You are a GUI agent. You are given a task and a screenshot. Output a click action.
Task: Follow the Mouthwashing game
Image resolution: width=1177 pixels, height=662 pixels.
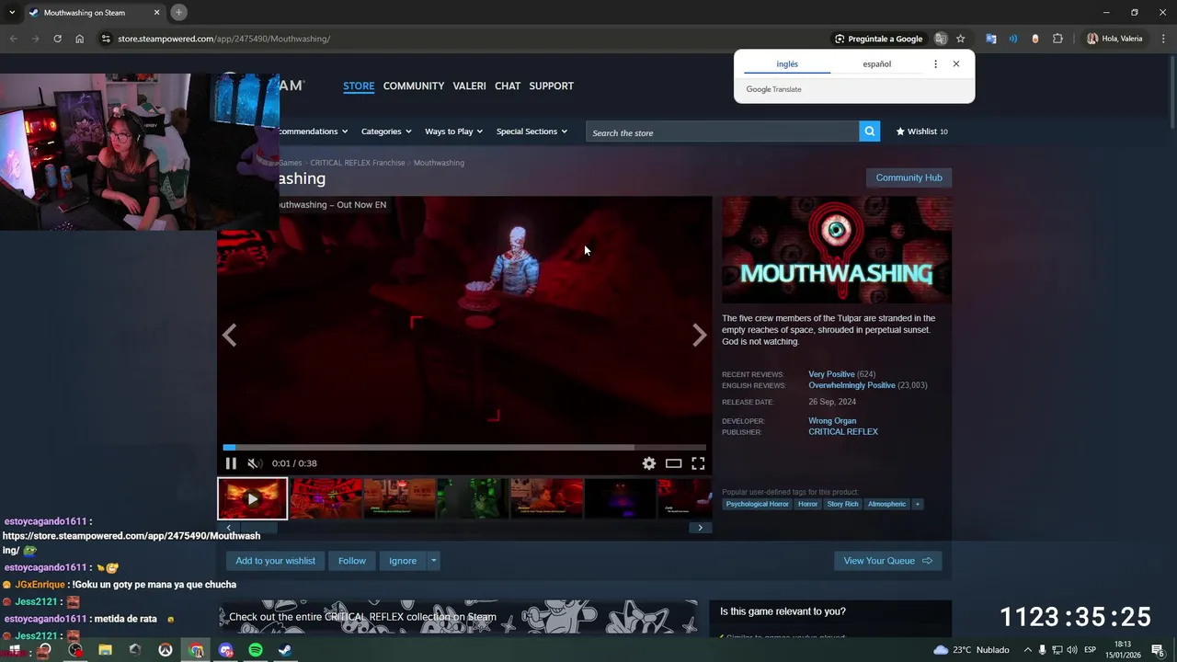coord(351,561)
